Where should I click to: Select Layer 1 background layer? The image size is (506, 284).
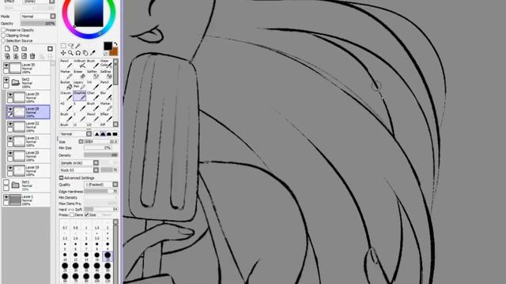pyautogui.click(x=26, y=200)
